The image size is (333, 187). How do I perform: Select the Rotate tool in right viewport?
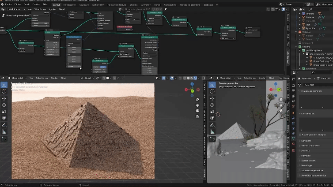211,105
